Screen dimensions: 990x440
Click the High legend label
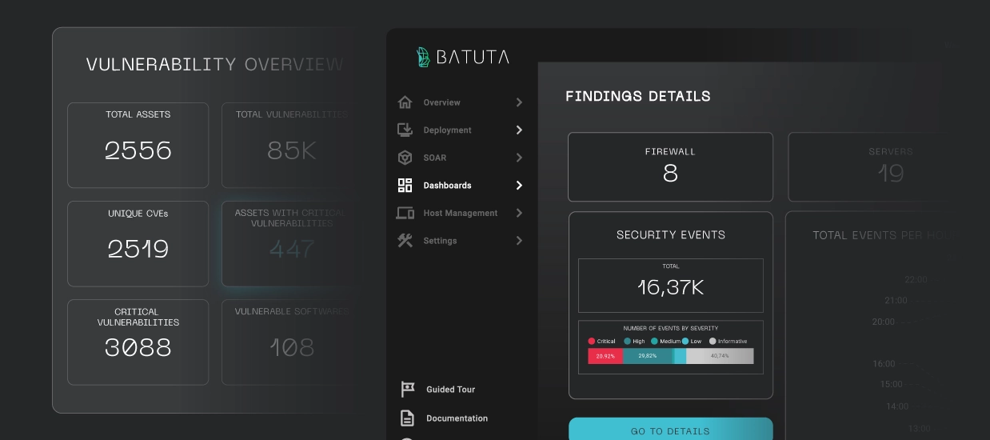point(638,342)
